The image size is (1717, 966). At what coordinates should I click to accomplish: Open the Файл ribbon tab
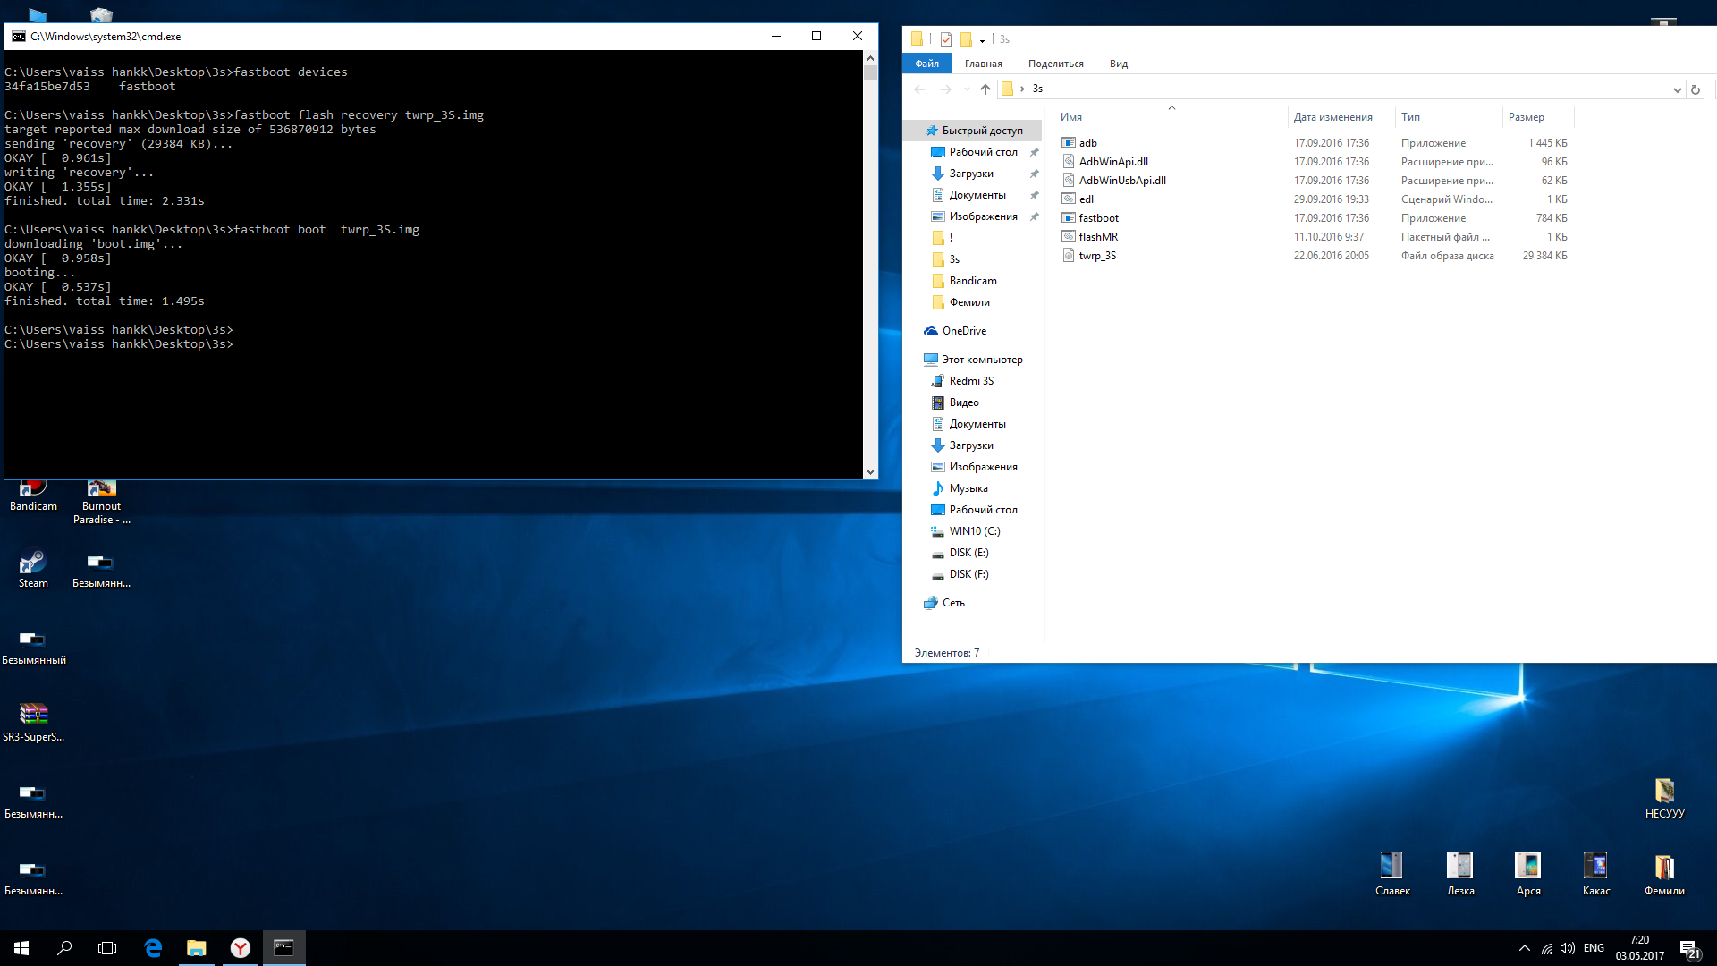click(926, 64)
